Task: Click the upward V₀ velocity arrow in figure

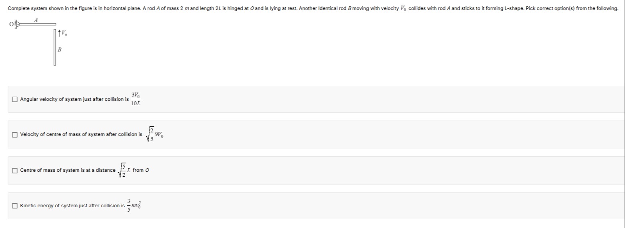Action: click(60, 33)
